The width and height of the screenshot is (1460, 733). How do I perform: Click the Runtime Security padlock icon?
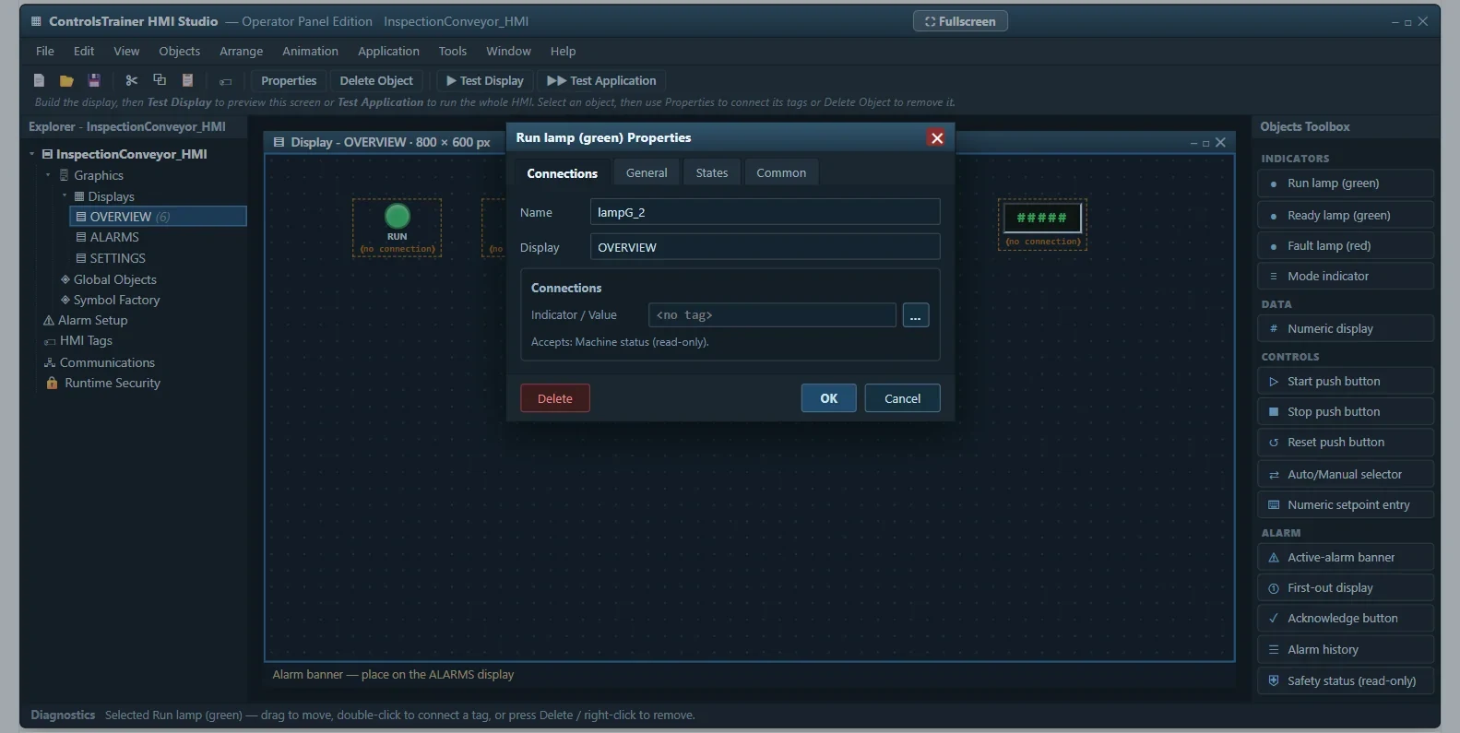pos(53,383)
